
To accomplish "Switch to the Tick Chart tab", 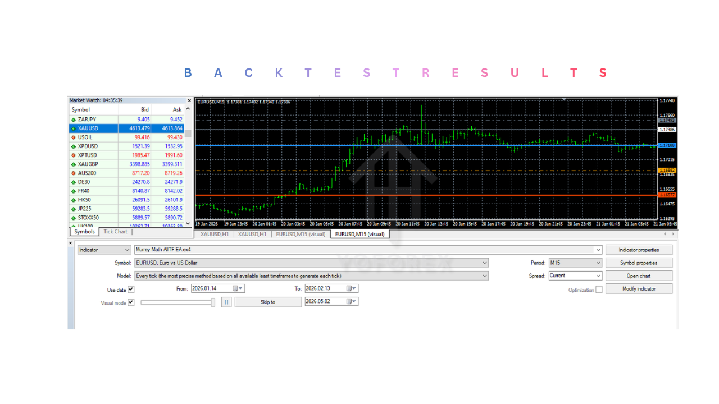I will [x=116, y=231].
